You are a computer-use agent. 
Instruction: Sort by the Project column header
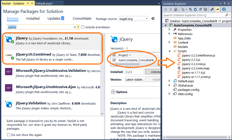coord(125,55)
